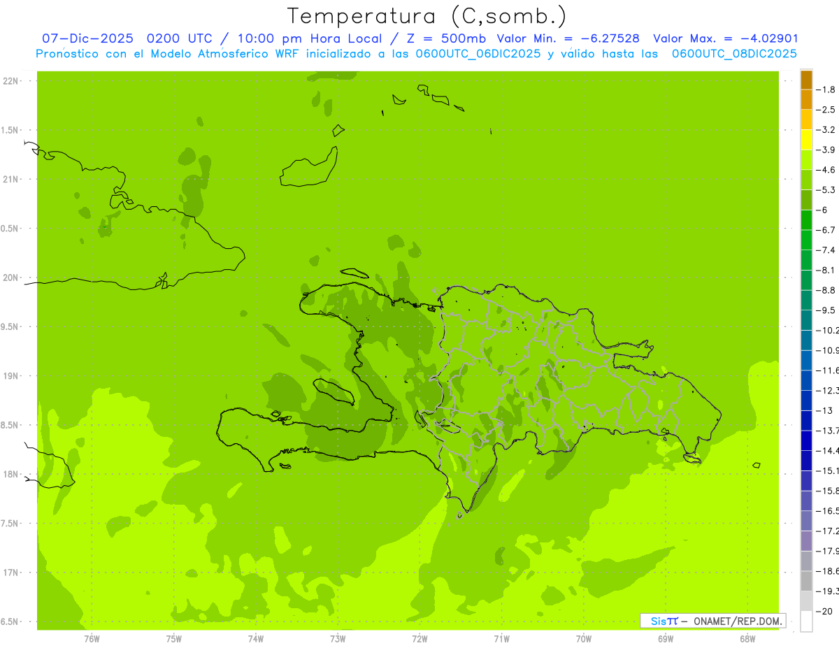Click the '76W' longitude axis label

tap(92, 638)
